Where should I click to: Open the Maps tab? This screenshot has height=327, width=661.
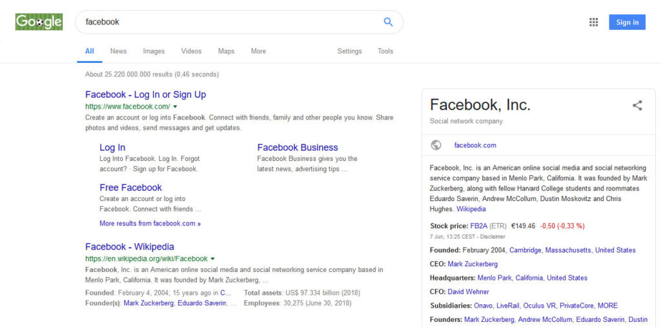click(227, 51)
